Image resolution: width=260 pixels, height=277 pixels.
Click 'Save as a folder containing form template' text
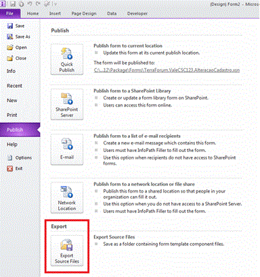[x=164, y=244]
